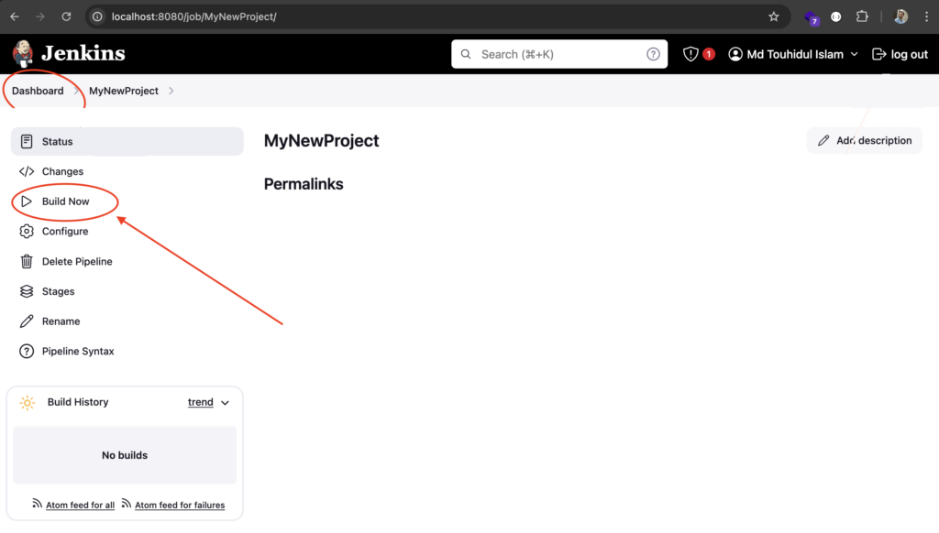
Task: Click the site information icon in address bar
Action: pyautogui.click(x=97, y=16)
